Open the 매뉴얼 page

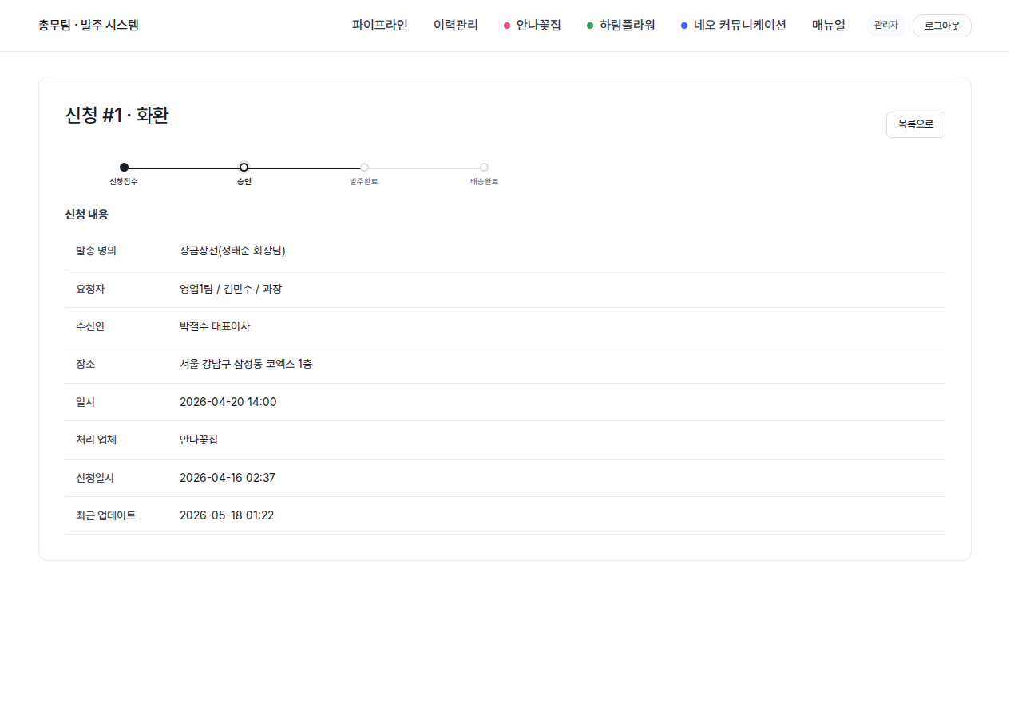click(829, 25)
